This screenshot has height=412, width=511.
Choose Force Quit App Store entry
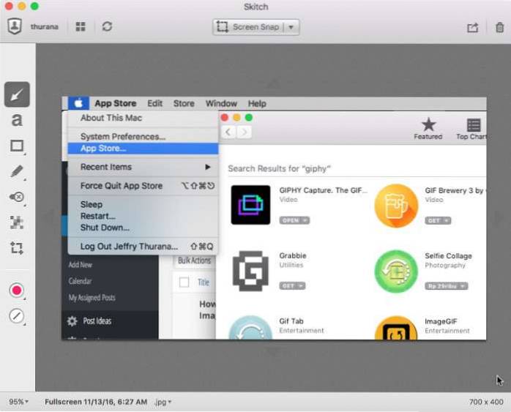coord(143,186)
